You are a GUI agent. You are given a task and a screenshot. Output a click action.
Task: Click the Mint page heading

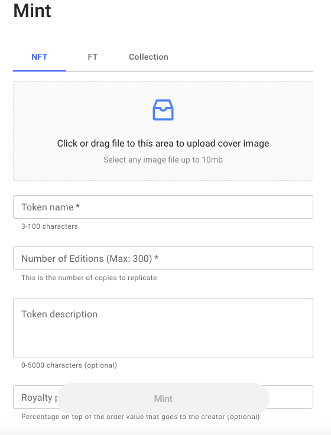tap(32, 11)
